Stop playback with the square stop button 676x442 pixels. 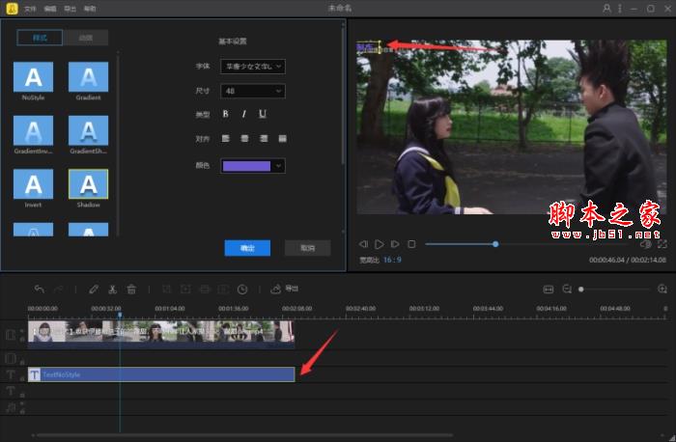pyautogui.click(x=411, y=244)
